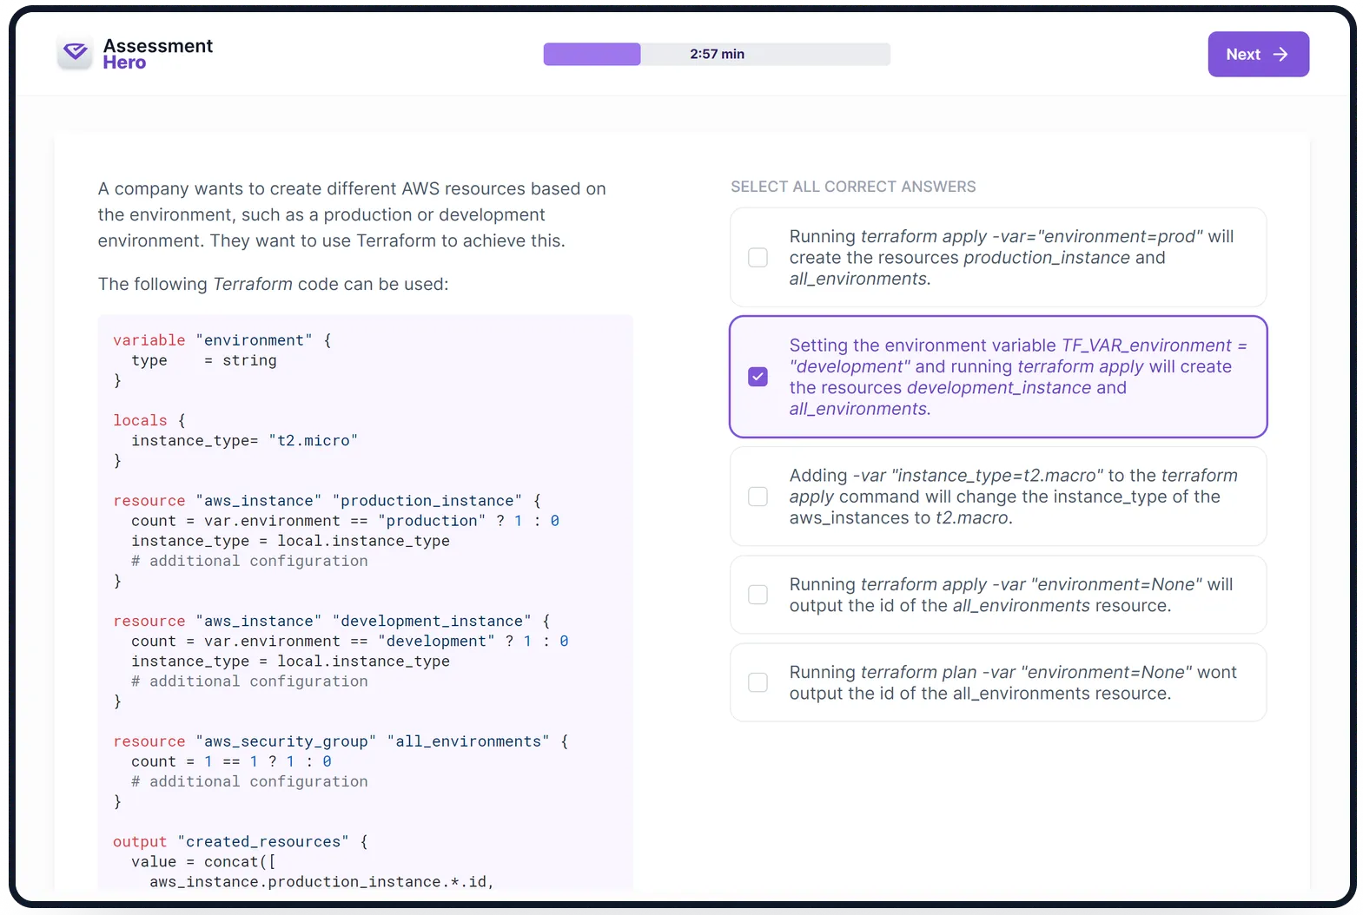Click the 2:57 min timer progress bar

717,54
